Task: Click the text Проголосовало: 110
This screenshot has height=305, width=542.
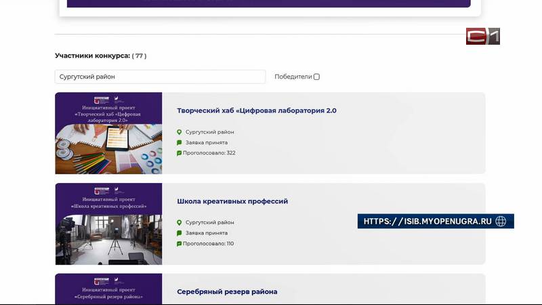Action: (x=209, y=243)
